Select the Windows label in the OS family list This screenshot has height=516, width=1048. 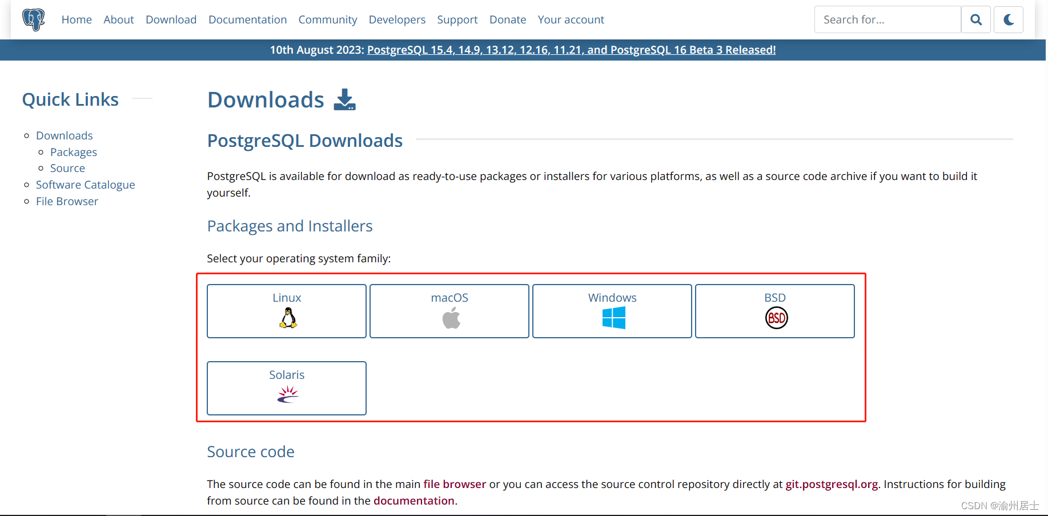click(x=612, y=298)
